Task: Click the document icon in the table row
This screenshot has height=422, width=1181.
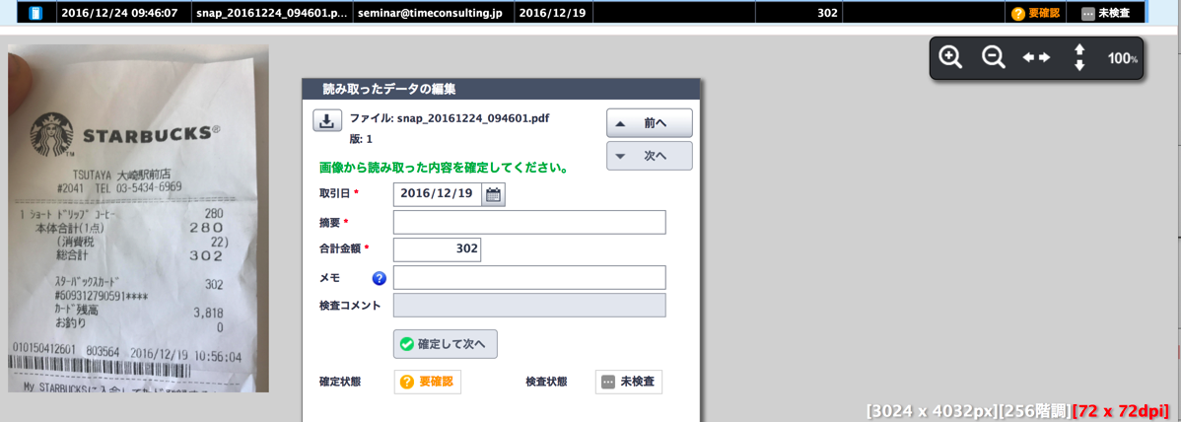Action: point(35,13)
